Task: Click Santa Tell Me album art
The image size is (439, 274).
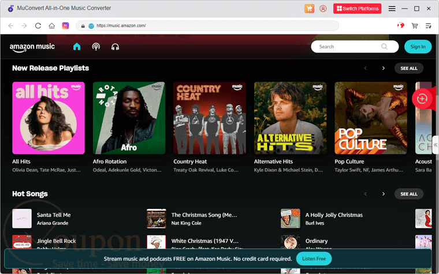Action: (x=22, y=219)
